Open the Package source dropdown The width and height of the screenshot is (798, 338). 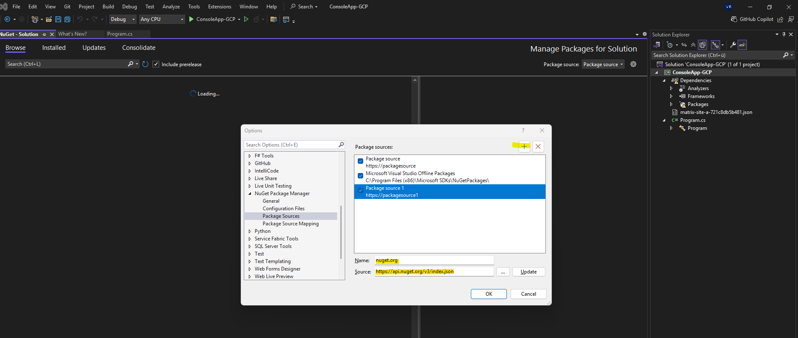point(603,64)
